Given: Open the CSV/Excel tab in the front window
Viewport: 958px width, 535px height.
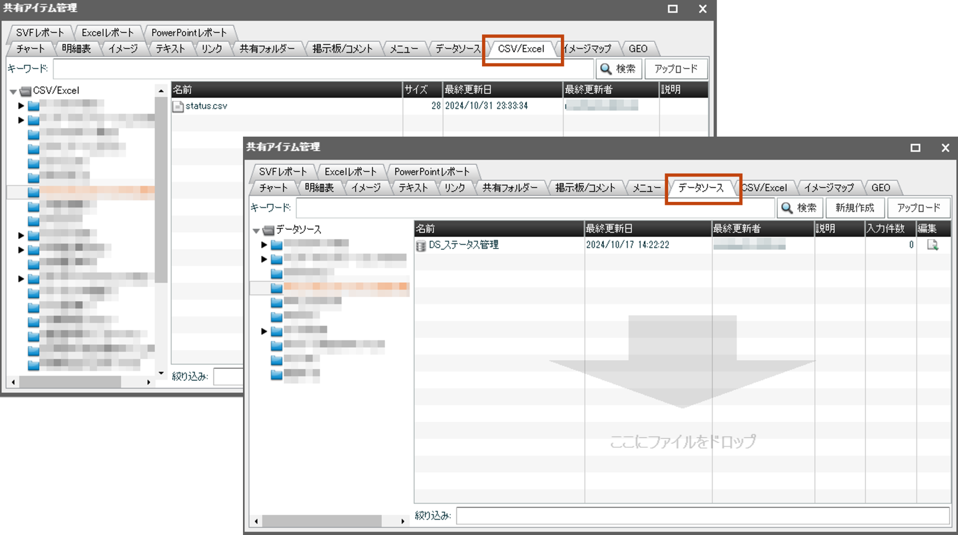Looking at the screenshot, I should pyautogui.click(x=764, y=188).
